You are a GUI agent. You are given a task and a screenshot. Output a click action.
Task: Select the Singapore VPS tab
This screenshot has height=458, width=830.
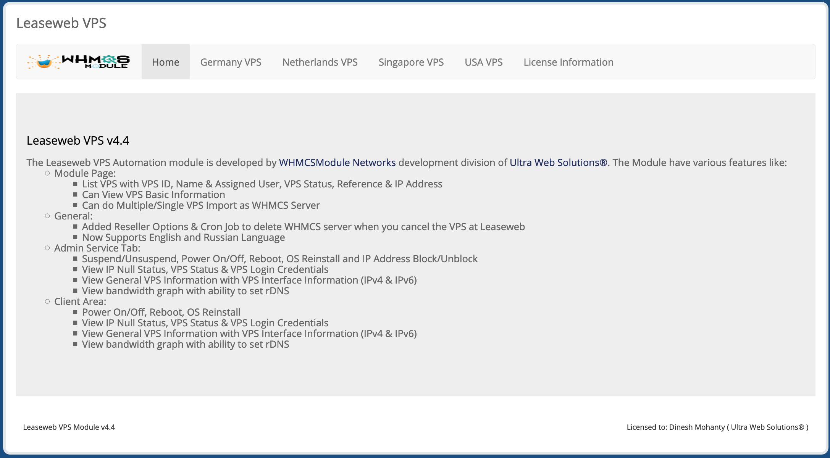(411, 62)
